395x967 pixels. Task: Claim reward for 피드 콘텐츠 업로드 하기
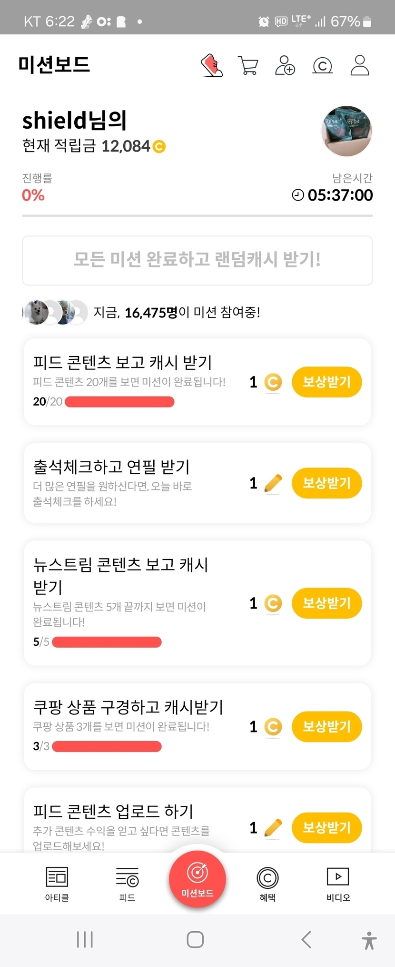[x=326, y=827]
